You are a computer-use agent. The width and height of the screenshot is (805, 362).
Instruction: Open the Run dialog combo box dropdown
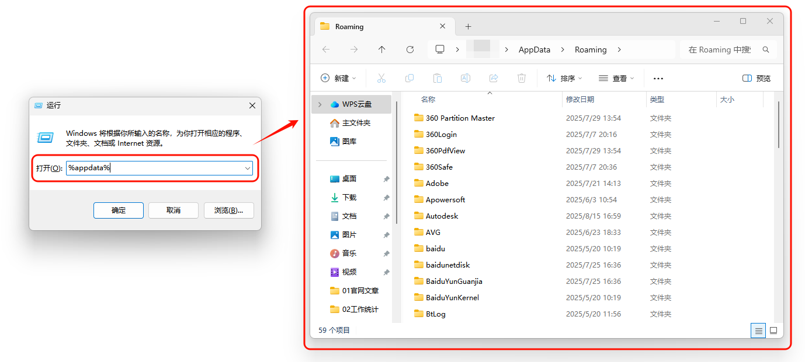248,168
